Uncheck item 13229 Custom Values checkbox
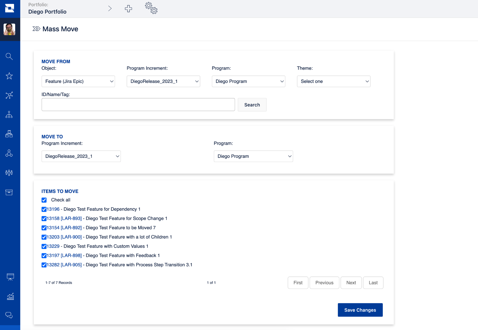This screenshot has width=478, height=330. click(x=44, y=246)
